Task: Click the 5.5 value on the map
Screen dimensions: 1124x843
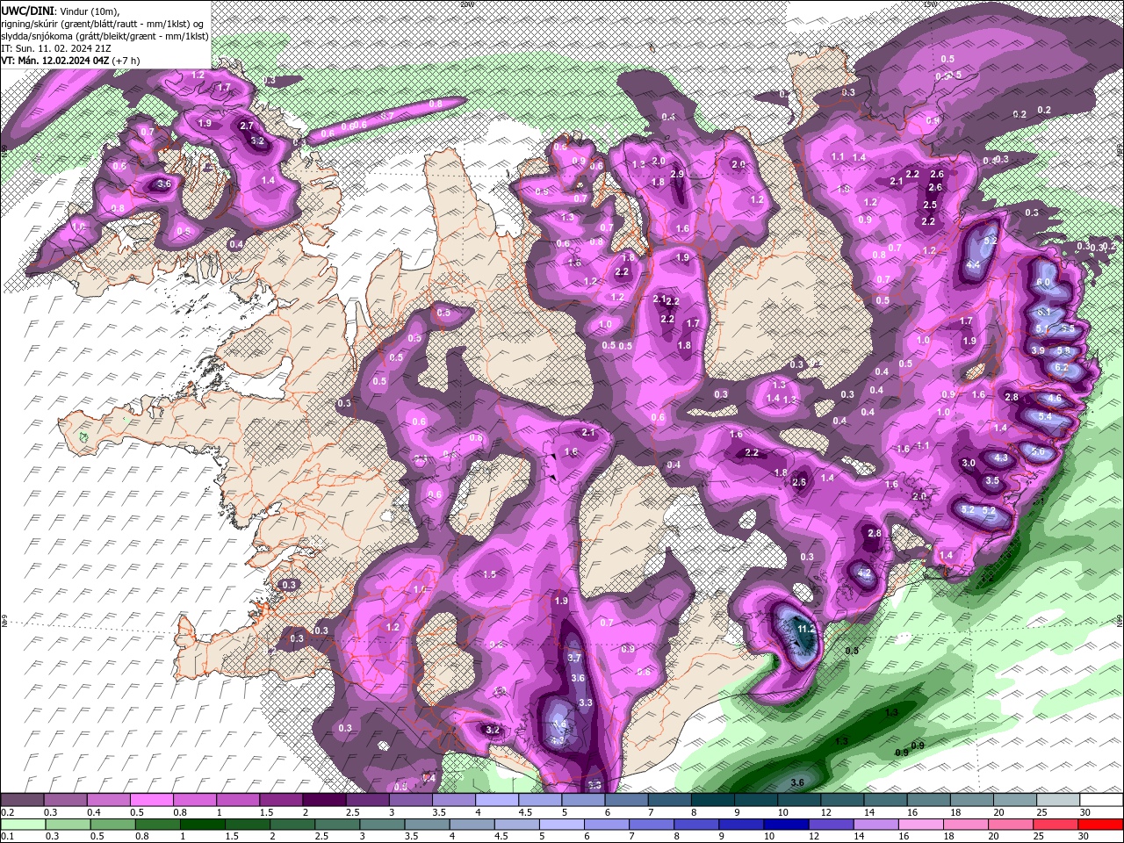Action: 1068,328
